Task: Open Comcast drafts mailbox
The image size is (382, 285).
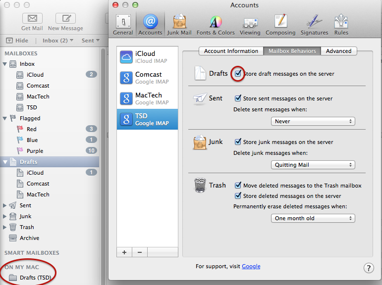Action: coord(50,184)
